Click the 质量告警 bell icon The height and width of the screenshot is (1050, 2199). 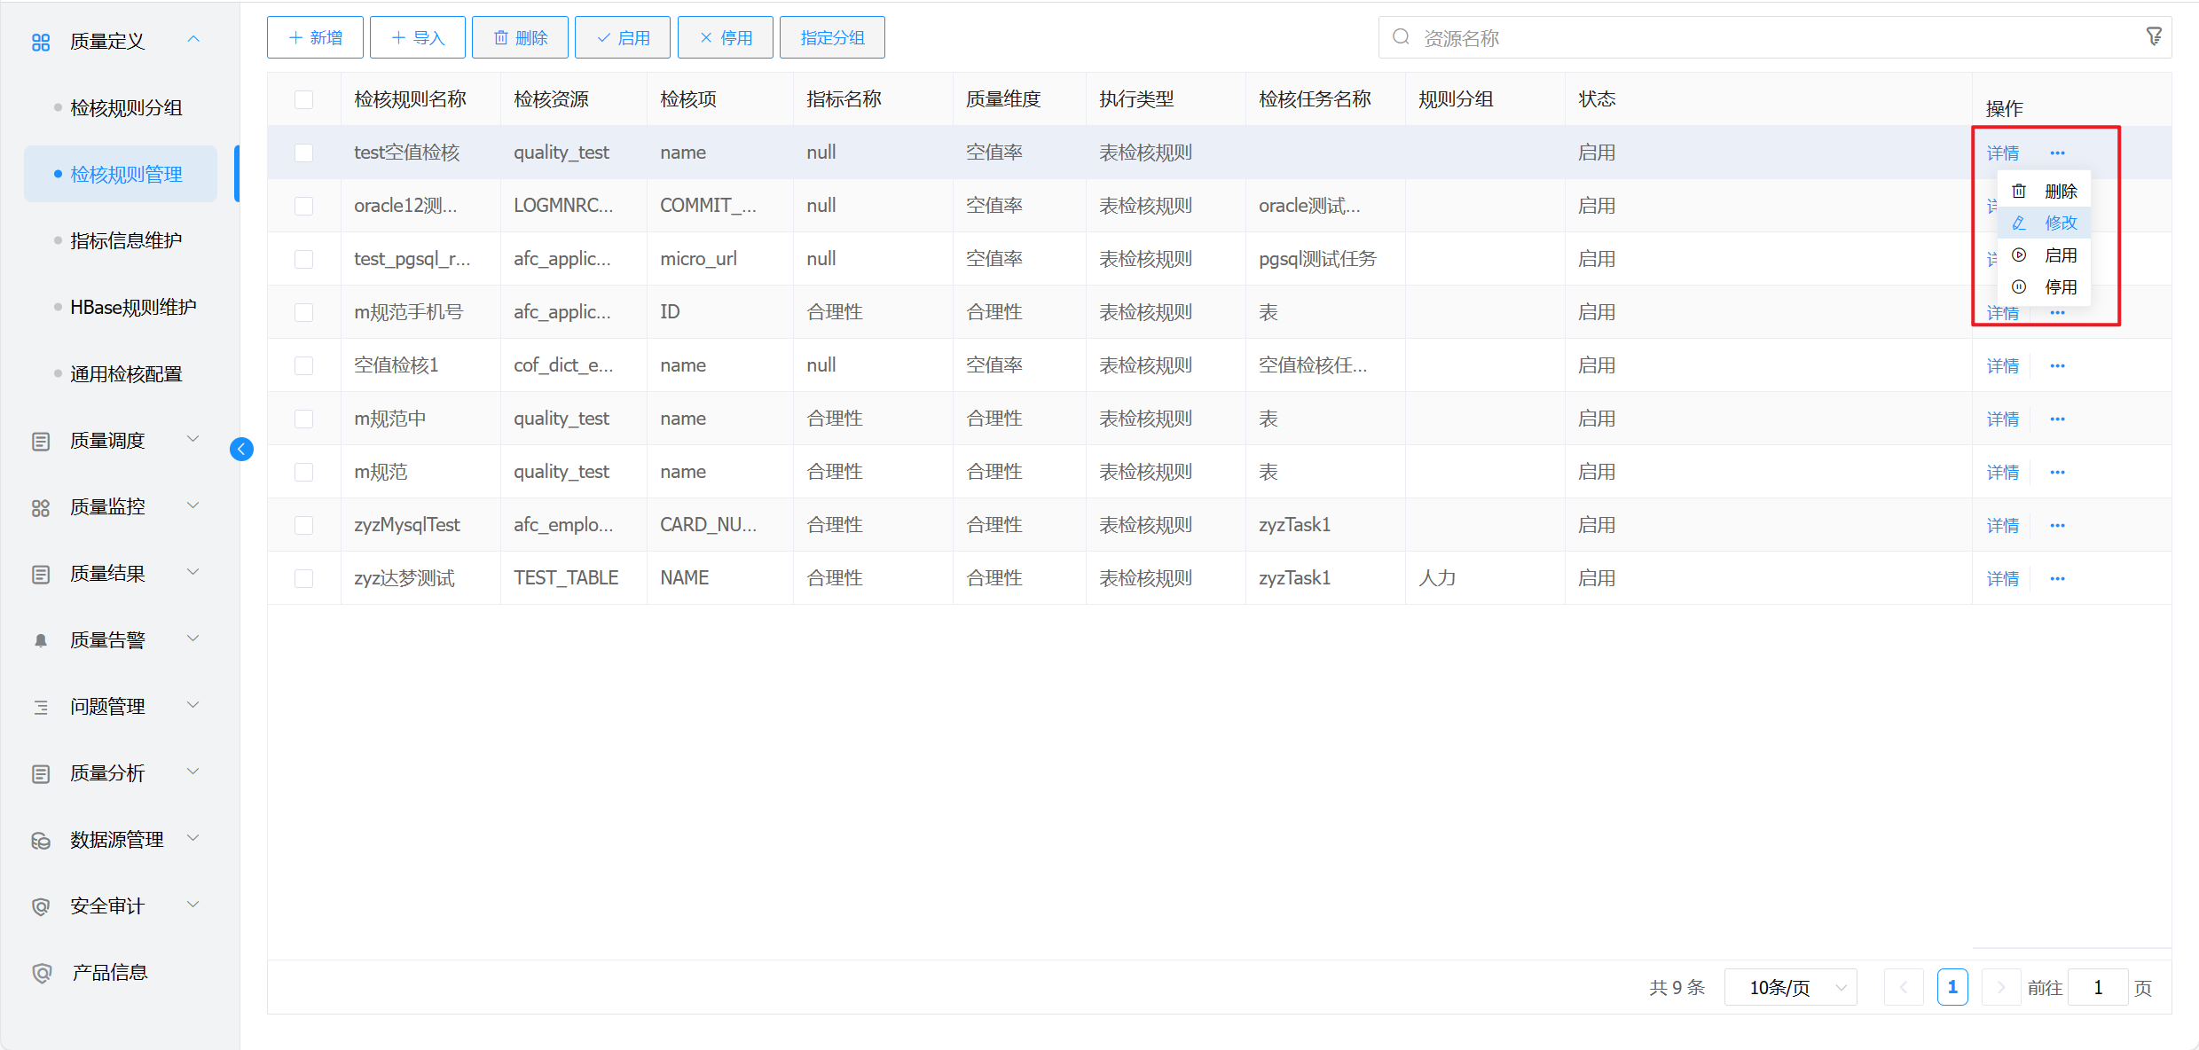(x=41, y=640)
